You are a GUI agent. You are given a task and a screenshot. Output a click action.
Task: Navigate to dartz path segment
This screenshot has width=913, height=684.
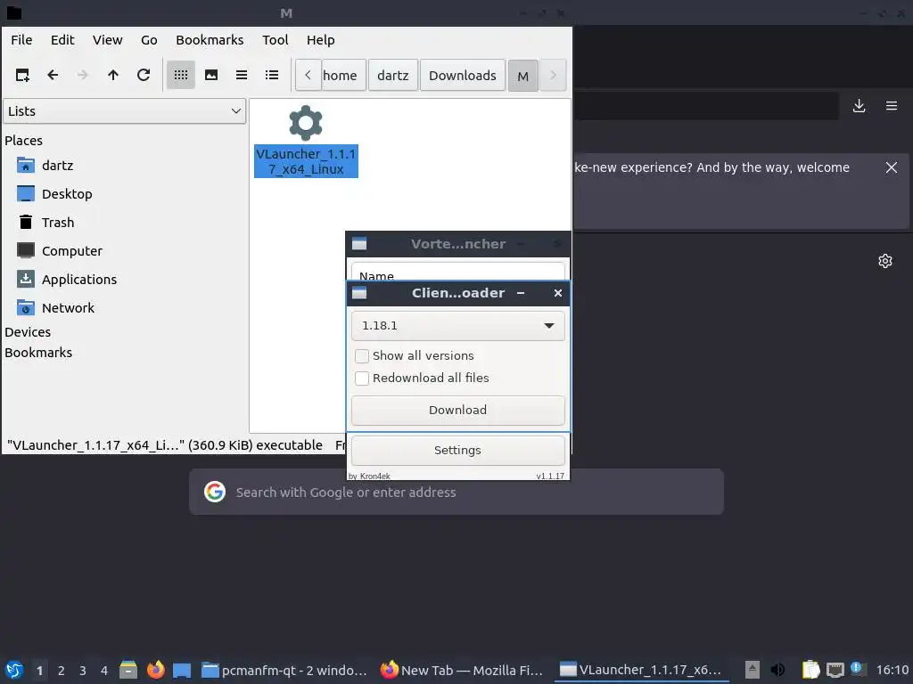[x=393, y=75]
